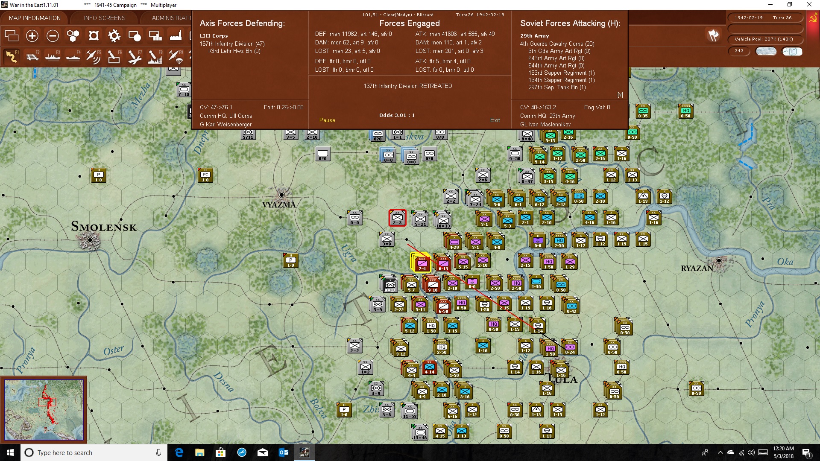
Task: Select the PC 1-0 counter west of Vyazma
Action: pyautogui.click(x=205, y=175)
